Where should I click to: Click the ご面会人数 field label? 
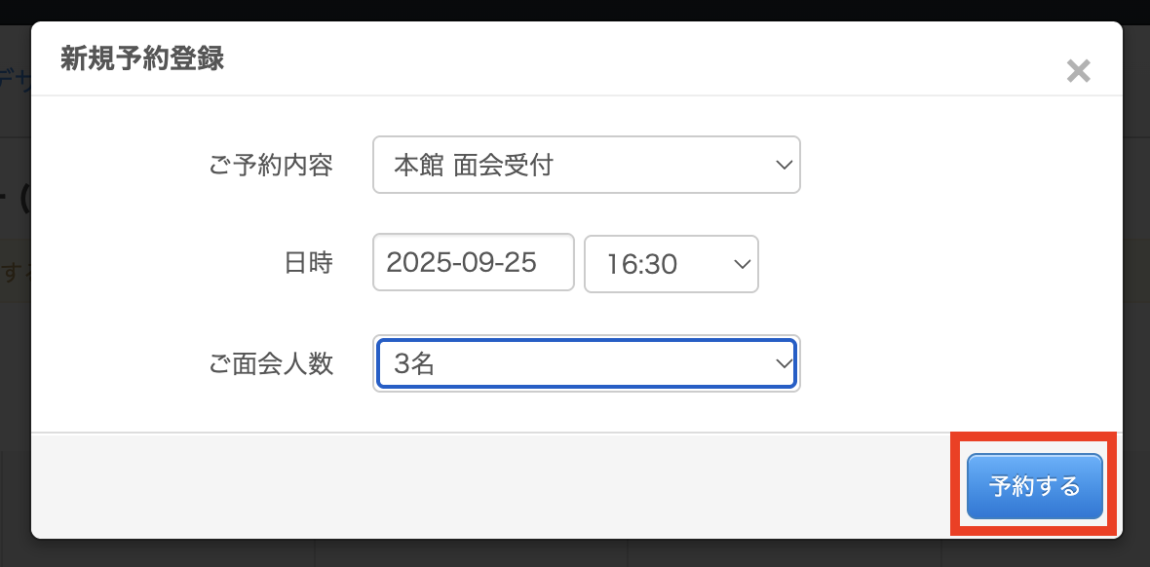pyautogui.click(x=271, y=364)
